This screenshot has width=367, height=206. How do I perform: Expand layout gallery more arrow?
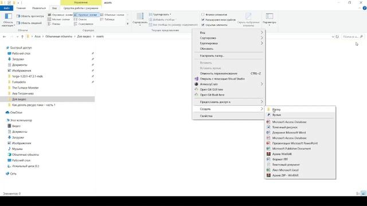point(127,24)
